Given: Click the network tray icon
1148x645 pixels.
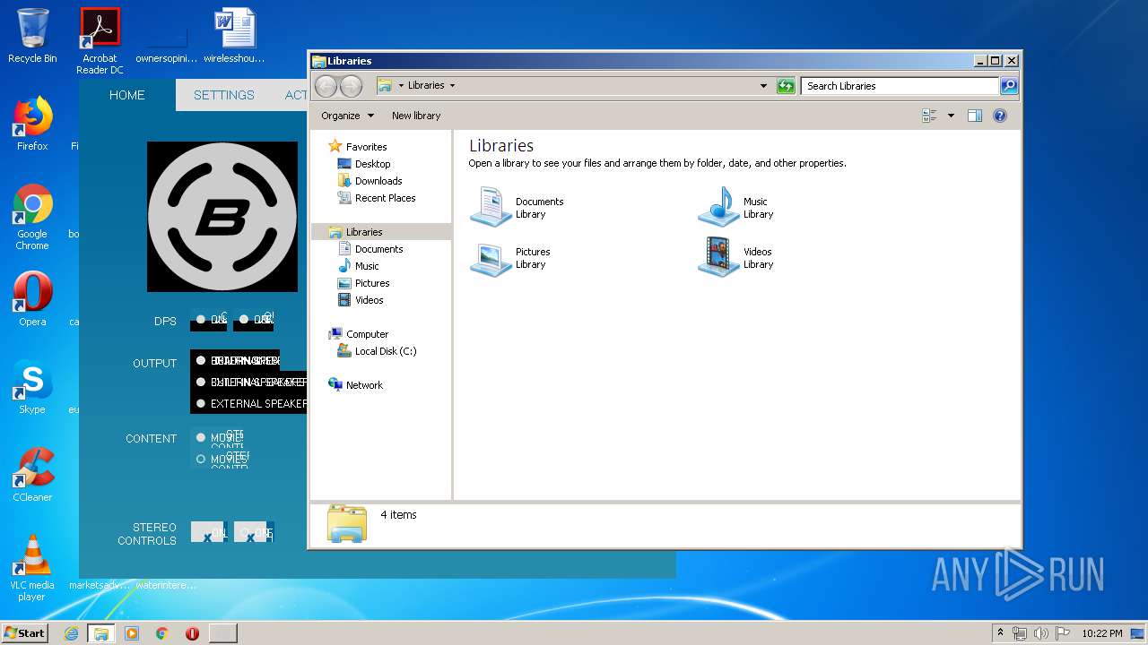Looking at the screenshot, I should [x=1020, y=633].
